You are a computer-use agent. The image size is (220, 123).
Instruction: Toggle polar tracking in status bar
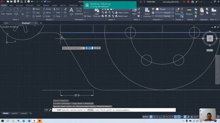(164, 117)
